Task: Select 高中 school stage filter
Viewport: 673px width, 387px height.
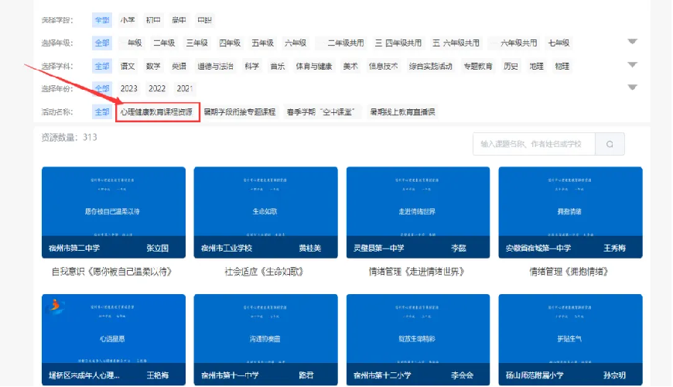Action: [179, 20]
